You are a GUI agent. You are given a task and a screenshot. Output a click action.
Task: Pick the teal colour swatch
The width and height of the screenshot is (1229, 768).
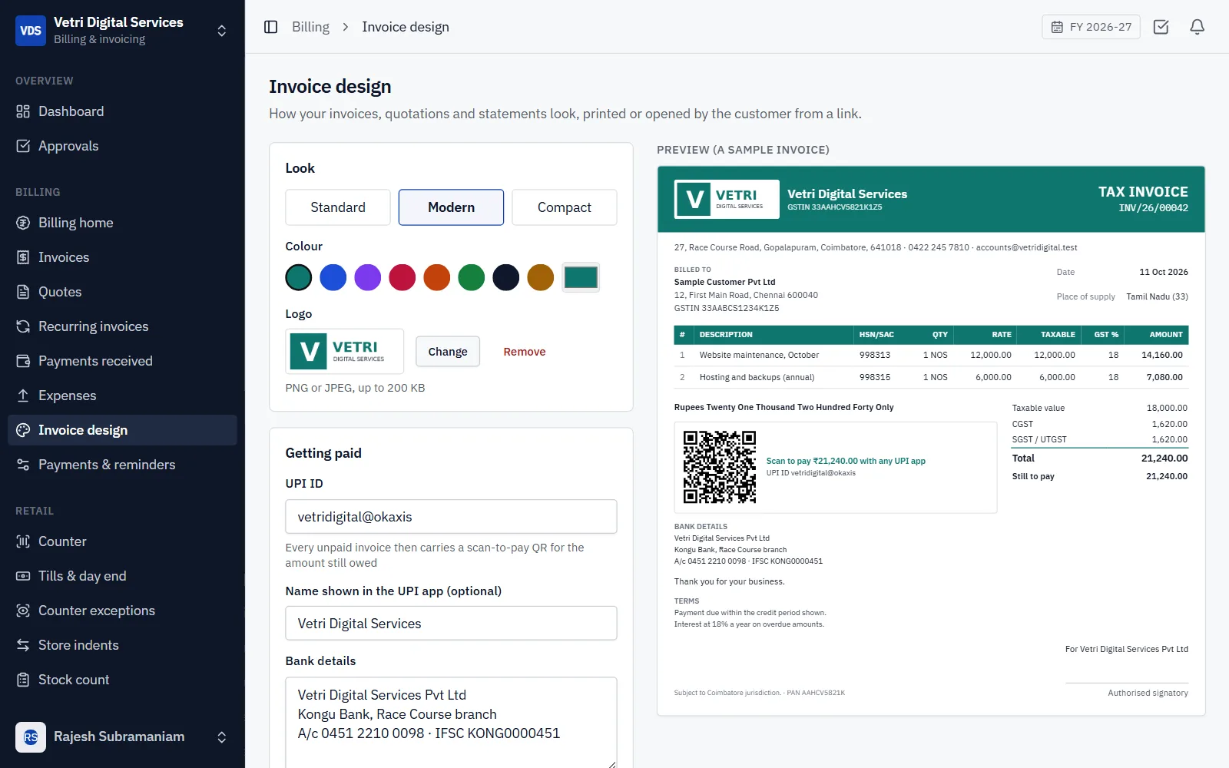click(299, 277)
